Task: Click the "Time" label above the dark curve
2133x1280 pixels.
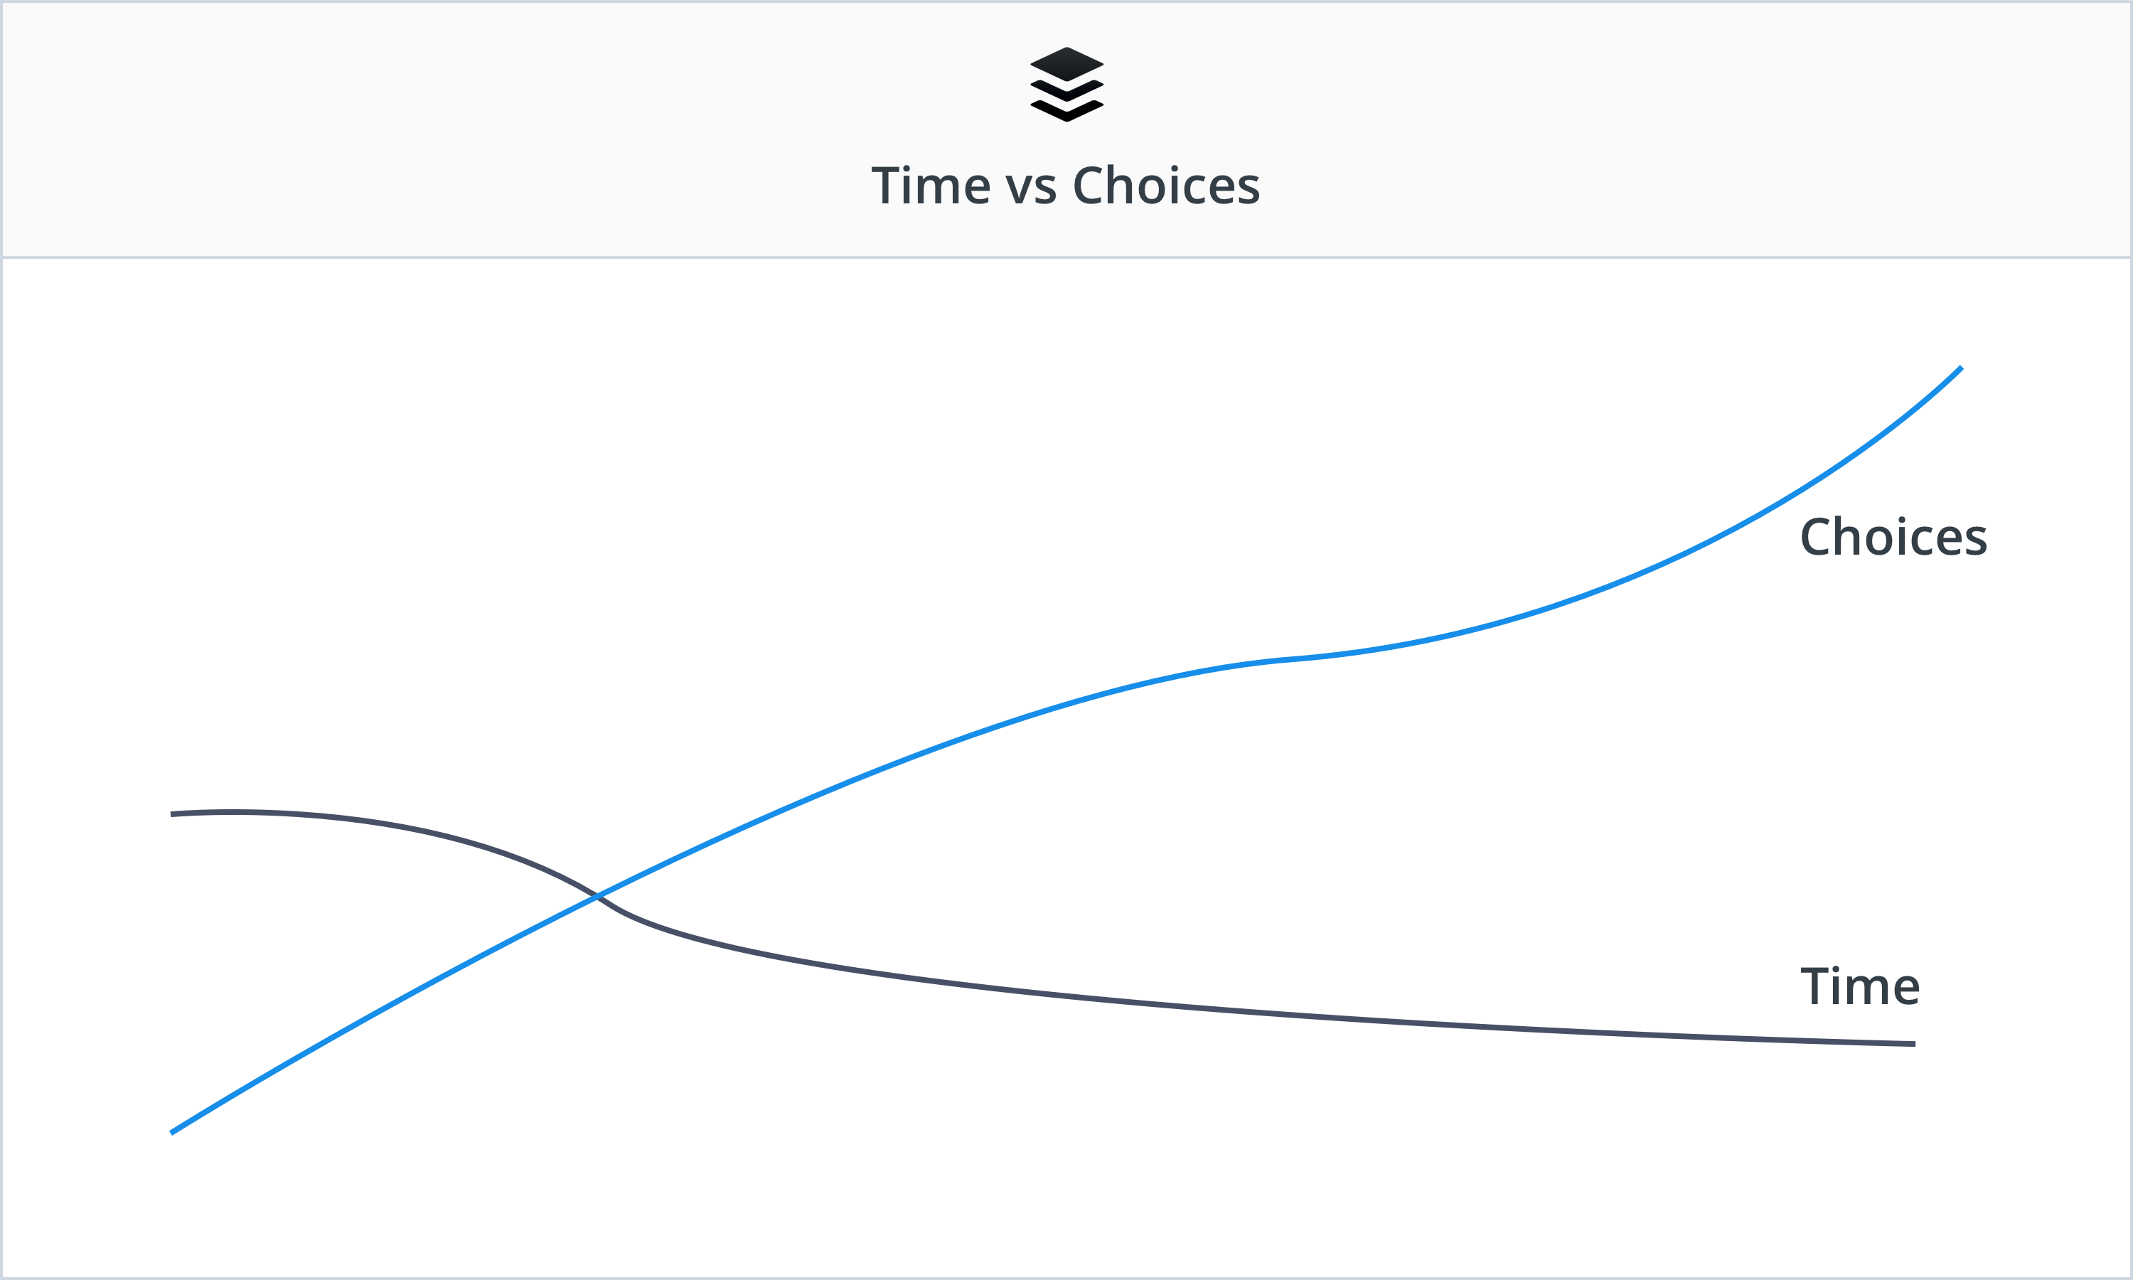Action: click(x=1860, y=986)
